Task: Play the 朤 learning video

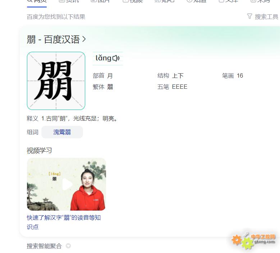Action: pyautogui.click(x=67, y=184)
